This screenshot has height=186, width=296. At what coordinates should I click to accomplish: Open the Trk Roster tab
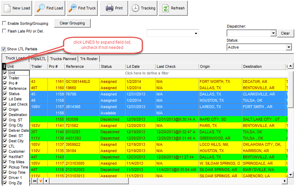pos(89,59)
